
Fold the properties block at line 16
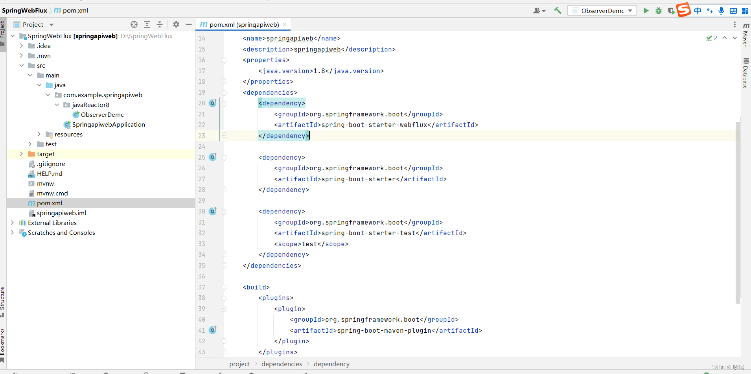click(224, 60)
